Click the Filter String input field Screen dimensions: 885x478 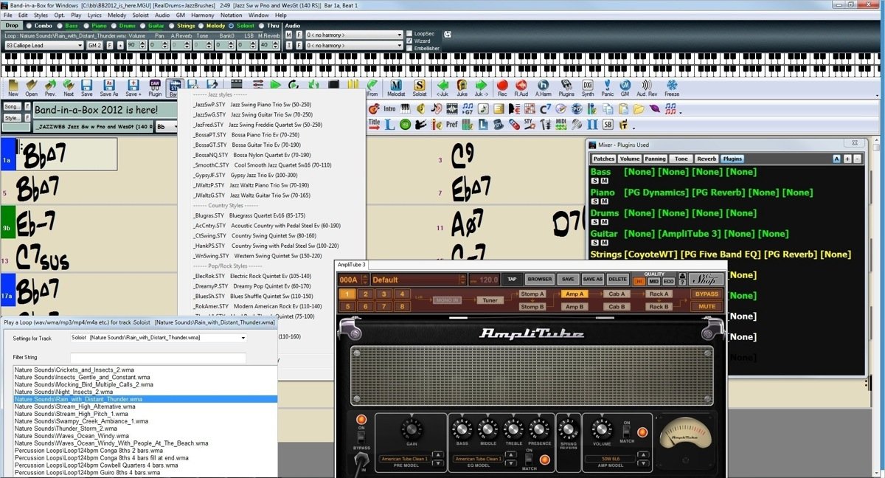point(158,358)
